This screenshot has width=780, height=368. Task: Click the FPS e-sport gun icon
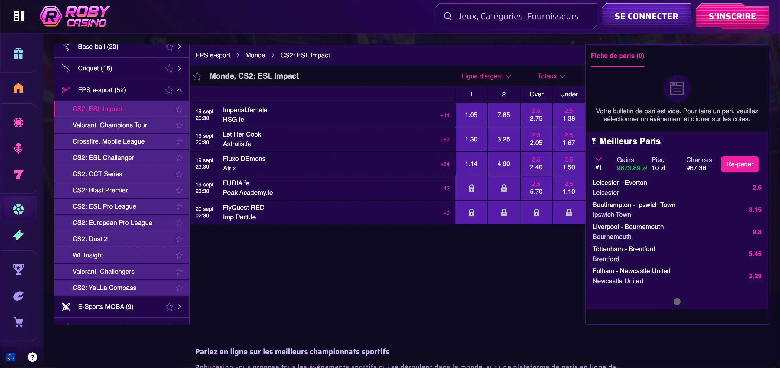(x=66, y=90)
